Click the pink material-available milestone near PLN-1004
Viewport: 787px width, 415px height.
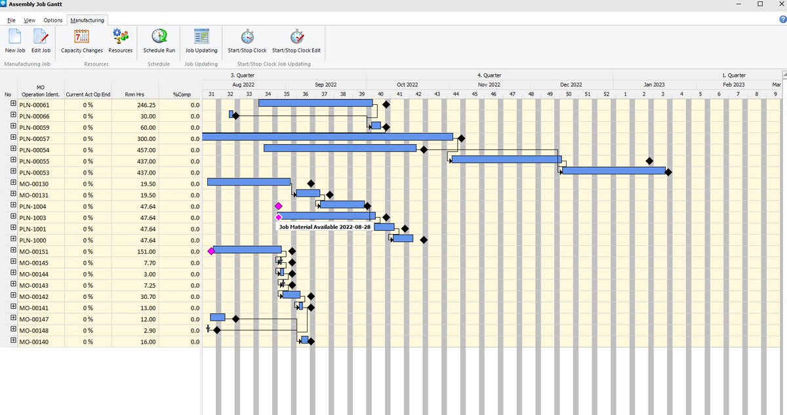pyautogui.click(x=279, y=205)
